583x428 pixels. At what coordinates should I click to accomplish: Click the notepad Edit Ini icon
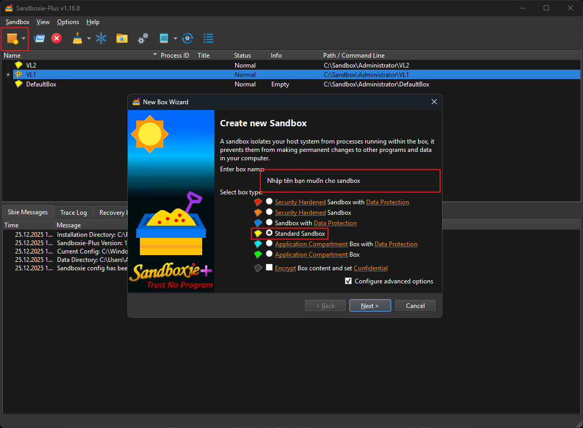click(164, 38)
